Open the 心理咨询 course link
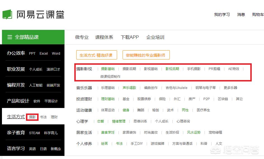264x159 pixels. tap(183, 121)
